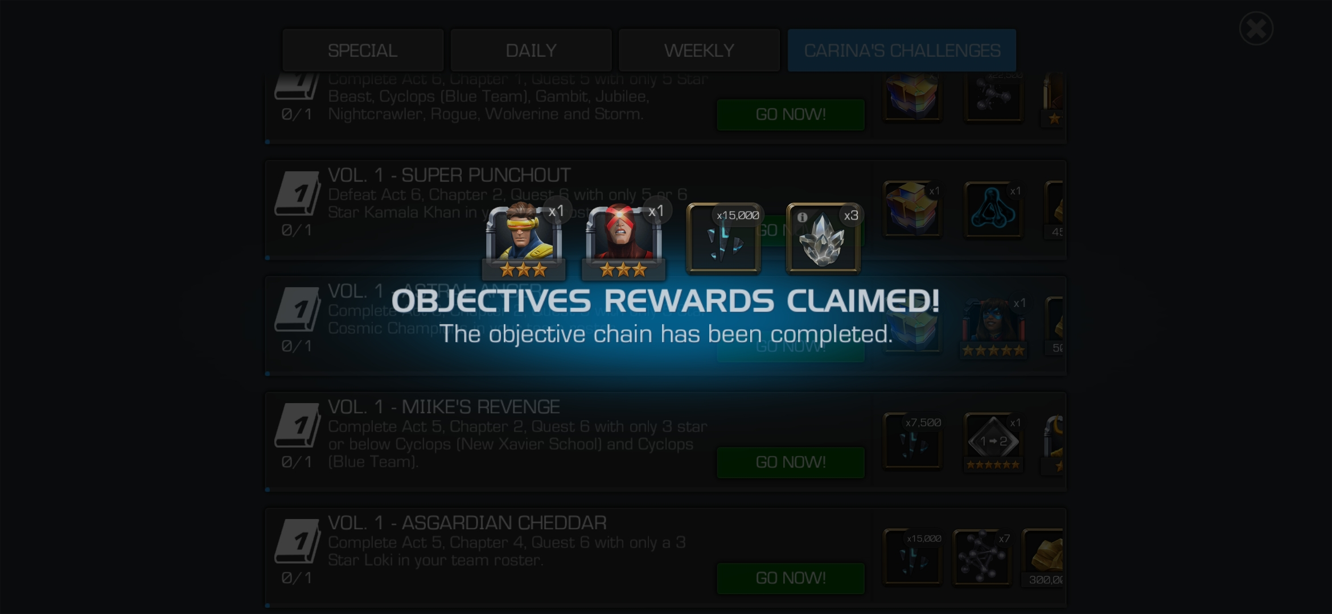The height and width of the screenshot is (614, 1332).
Task: Switch to the Special tab
Action: click(x=363, y=51)
